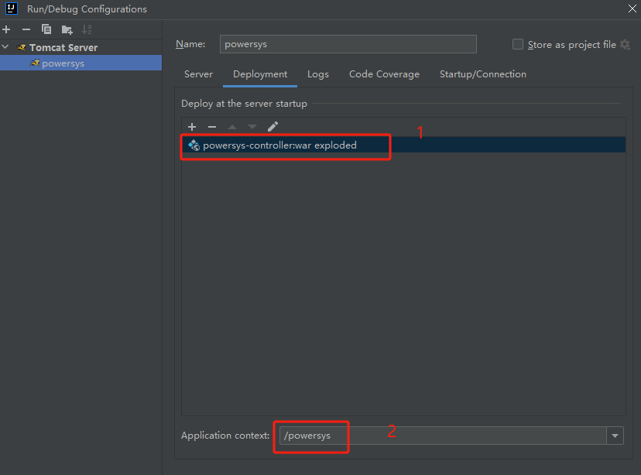
Task: Collapse the Tomcat Server tree node
Action: point(5,47)
